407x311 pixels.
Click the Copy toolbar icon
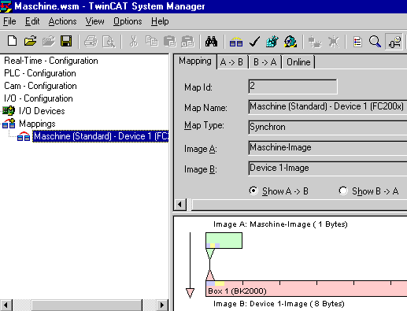pos(151,42)
